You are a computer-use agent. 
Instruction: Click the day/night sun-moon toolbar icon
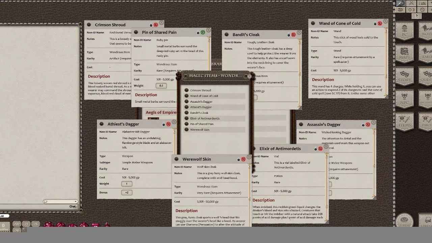tap(411, 10)
